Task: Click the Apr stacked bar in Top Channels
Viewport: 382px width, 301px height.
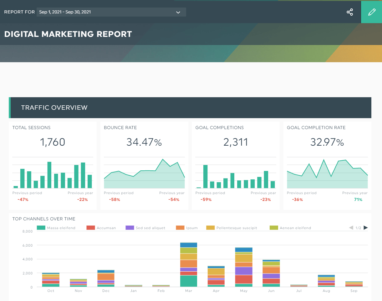Action: 216,276
